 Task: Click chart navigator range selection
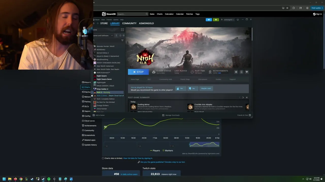point(204,145)
